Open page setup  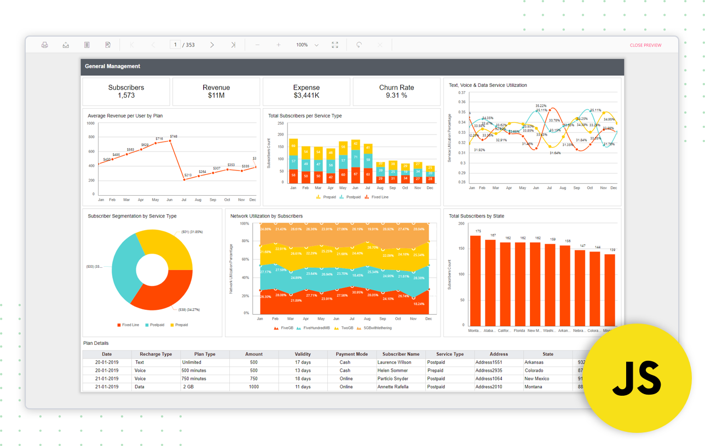[x=108, y=44]
